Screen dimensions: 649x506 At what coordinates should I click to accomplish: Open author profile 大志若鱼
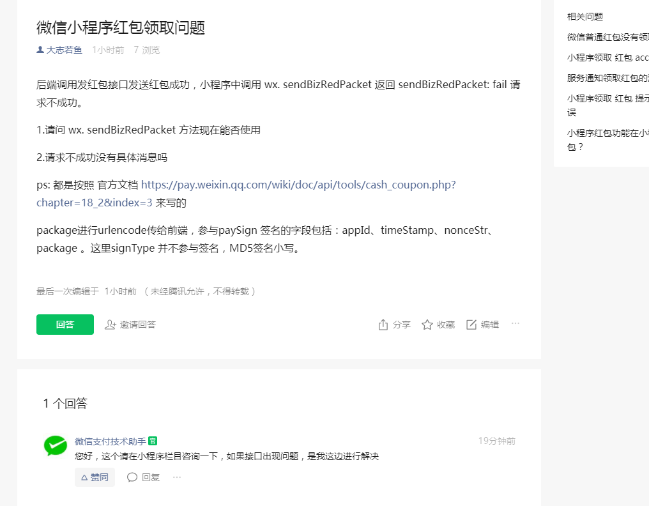point(64,50)
